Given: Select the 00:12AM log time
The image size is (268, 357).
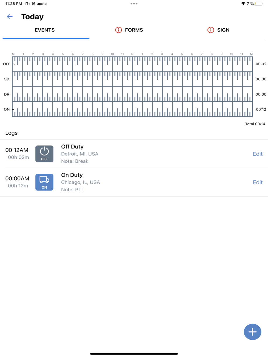Looking at the screenshot, I should point(17,150).
